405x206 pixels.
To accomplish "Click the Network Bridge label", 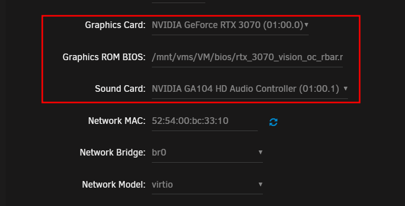I will point(113,153).
